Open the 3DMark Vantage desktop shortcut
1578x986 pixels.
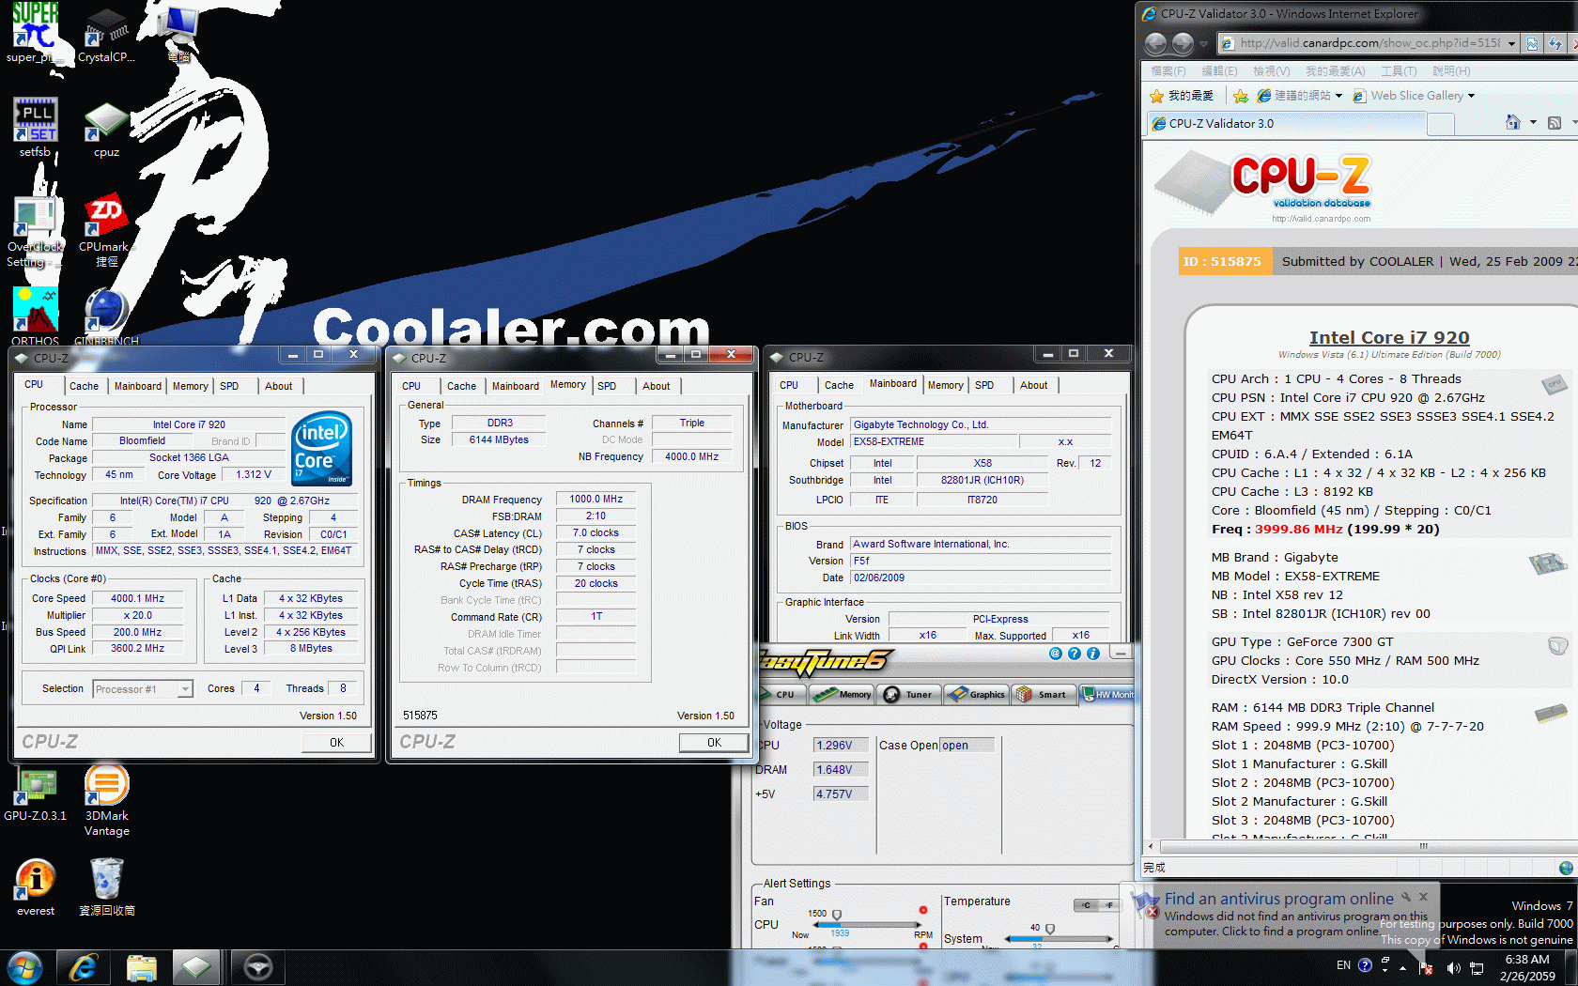click(x=106, y=800)
